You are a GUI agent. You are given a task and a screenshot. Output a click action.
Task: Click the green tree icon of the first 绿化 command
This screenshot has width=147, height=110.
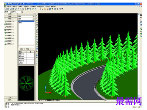click(5, 21)
